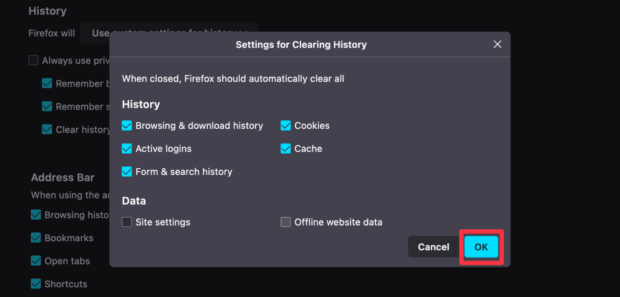The width and height of the screenshot is (620, 297).
Task: Uncheck Browsing & download history checkbox
Action: pyautogui.click(x=127, y=126)
